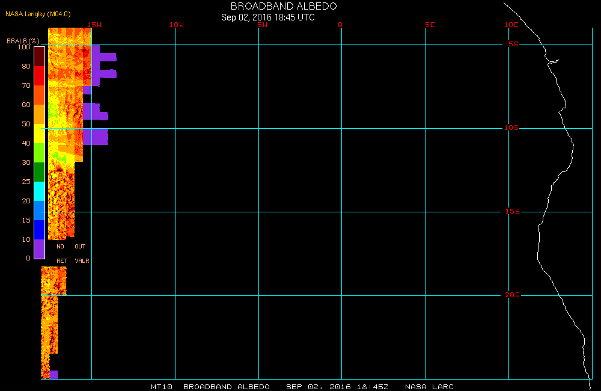This screenshot has height=391, width=601.
Task: Click the colorbar tick label 40
Action: click(26, 143)
